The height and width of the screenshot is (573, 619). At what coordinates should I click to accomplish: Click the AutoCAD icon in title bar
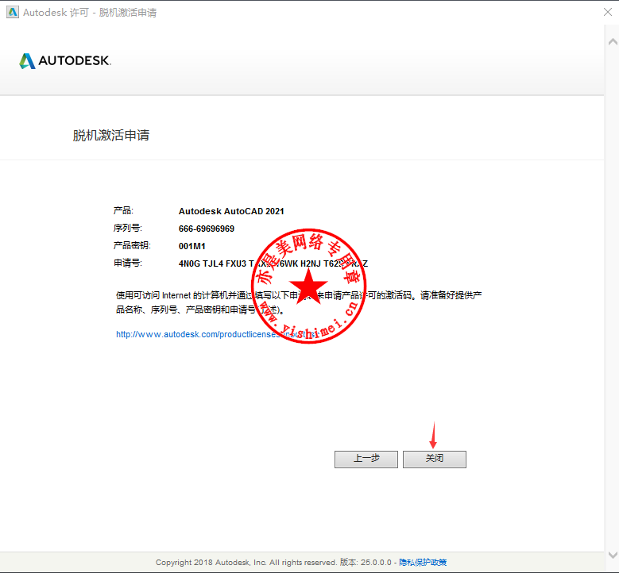[12, 12]
